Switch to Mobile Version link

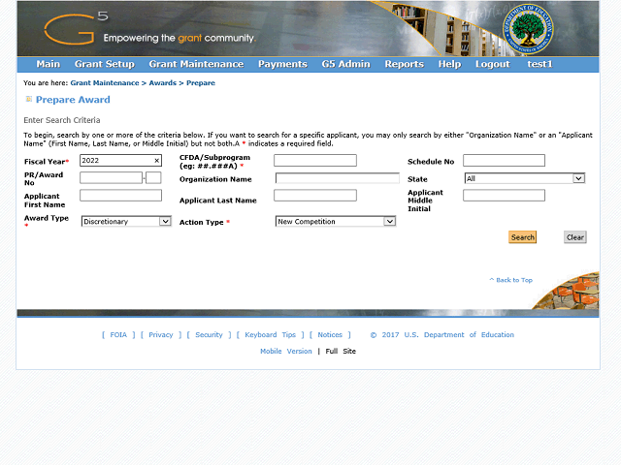tap(286, 351)
